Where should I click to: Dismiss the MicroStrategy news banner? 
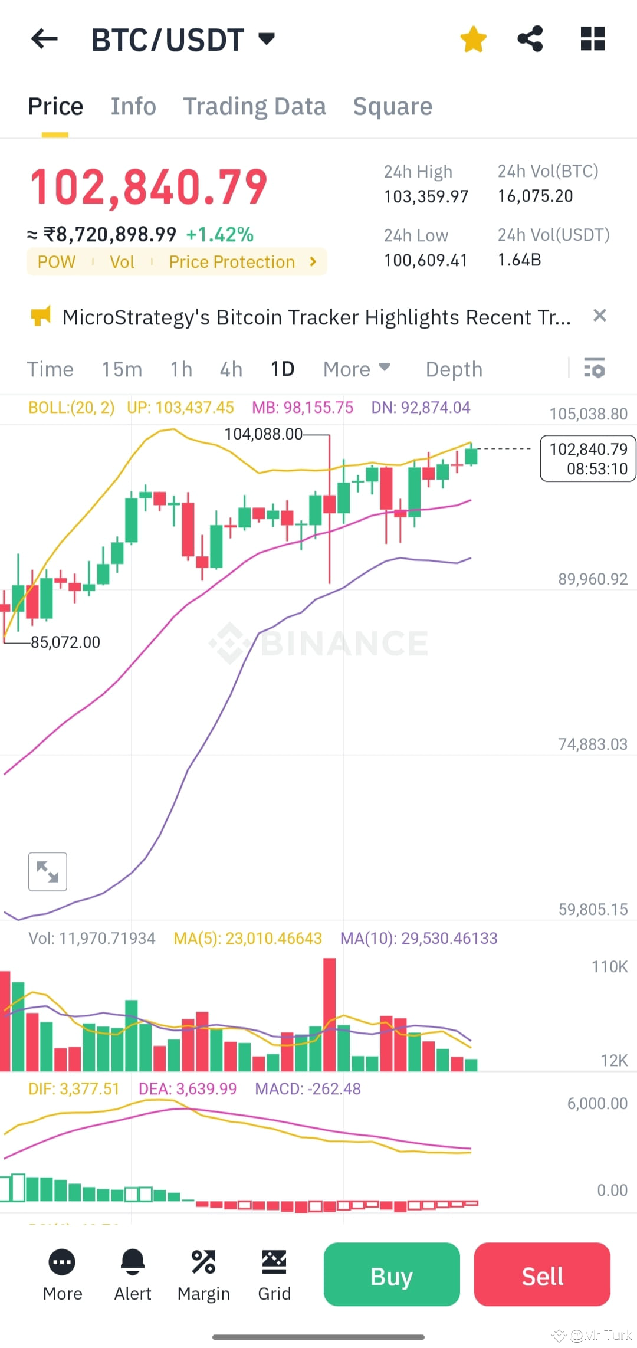pos(600,316)
